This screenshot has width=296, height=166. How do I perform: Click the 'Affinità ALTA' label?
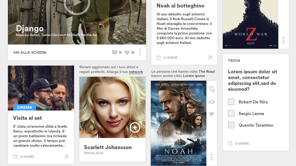pos(94,153)
